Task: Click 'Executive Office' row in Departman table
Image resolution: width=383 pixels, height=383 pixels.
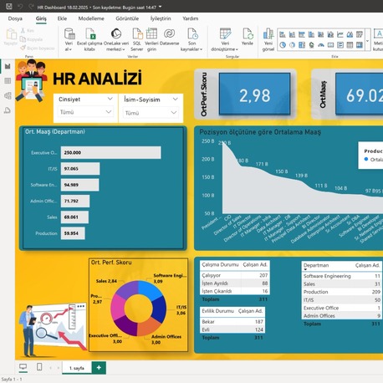Action: coord(342,308)
